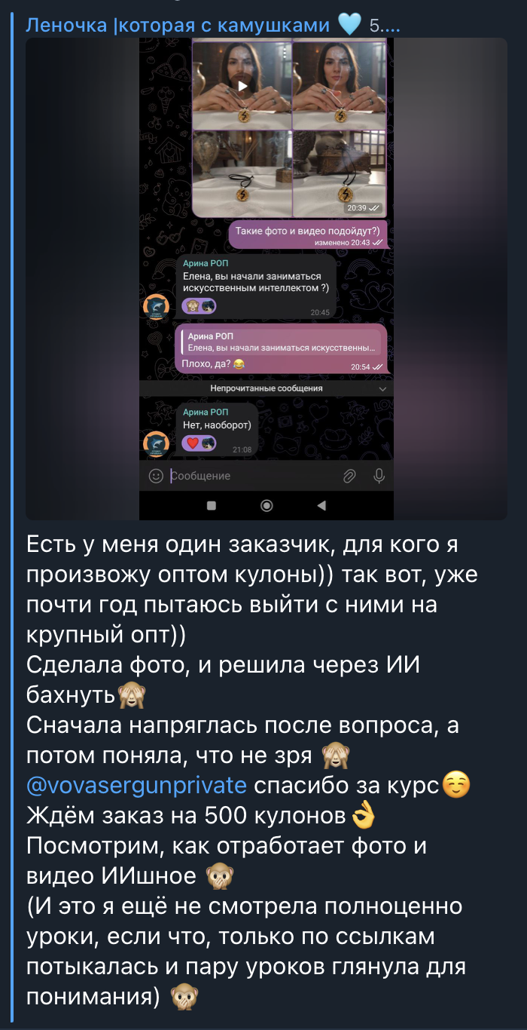Click the emoji smiley icon in message field
Image resolution: width=527 pixels, height=1030 pixels.
point(156,476)
